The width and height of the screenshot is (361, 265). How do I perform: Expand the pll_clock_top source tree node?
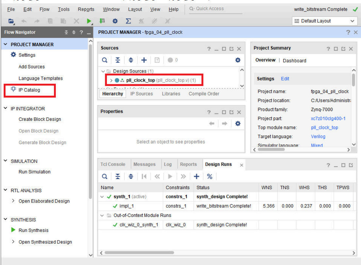[111, 80]
